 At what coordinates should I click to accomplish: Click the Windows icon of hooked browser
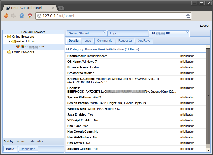(x=23, y=47)
